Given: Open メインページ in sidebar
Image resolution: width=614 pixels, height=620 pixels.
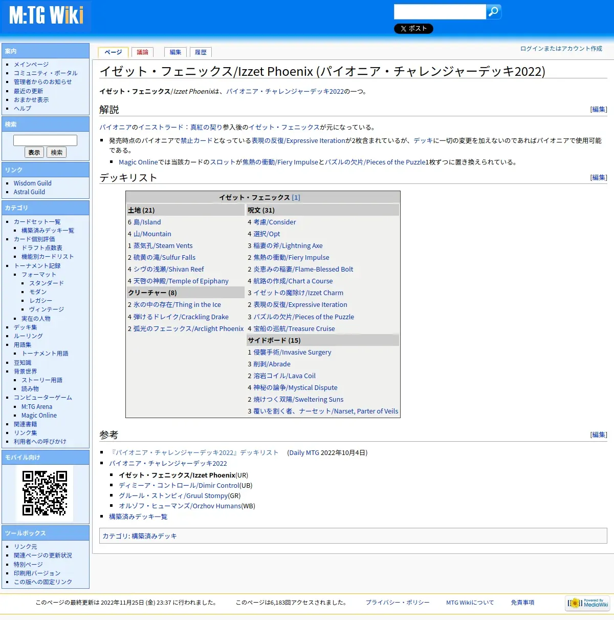Looking at the screenshot, I should click(x=31, y=65).
